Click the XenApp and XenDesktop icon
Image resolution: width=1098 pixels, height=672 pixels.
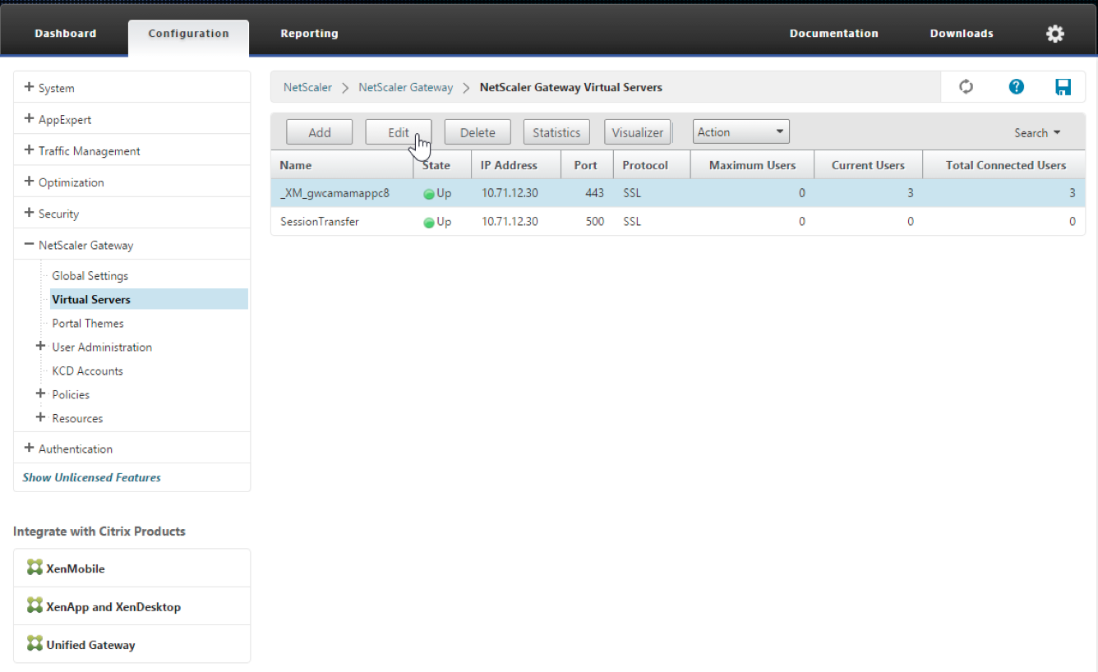click(35, 606)
